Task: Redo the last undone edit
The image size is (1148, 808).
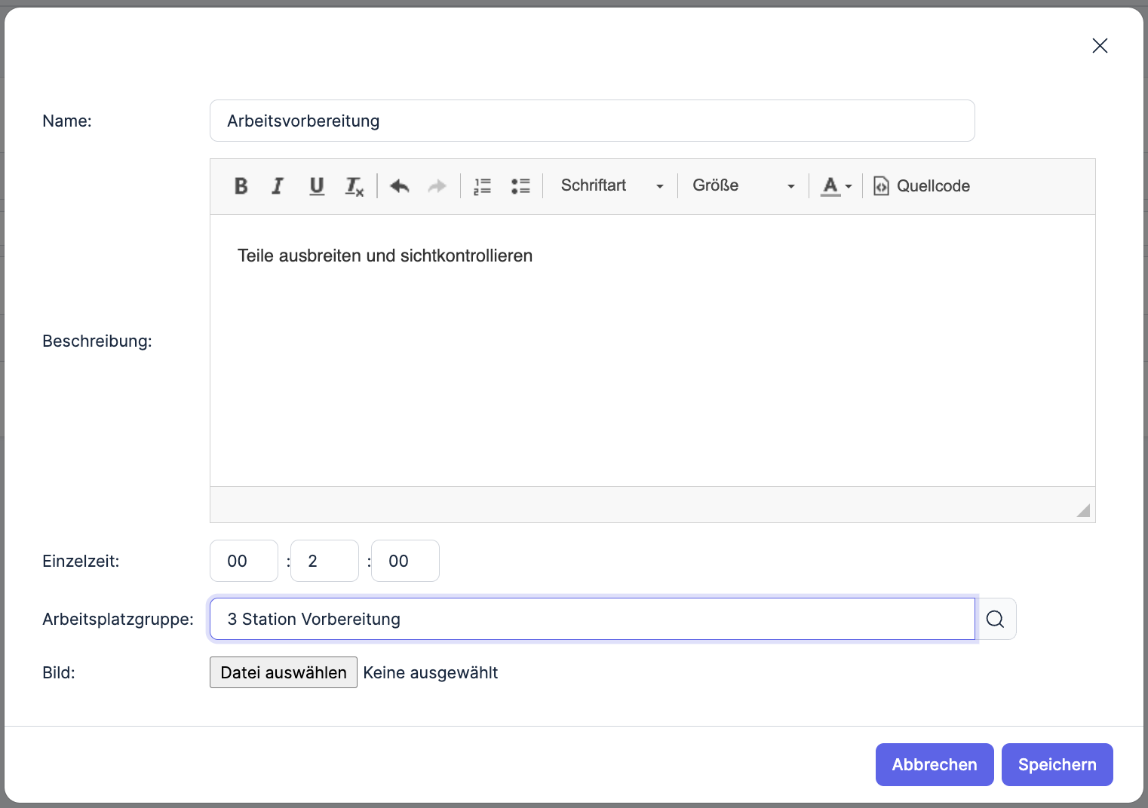Action: [x=437, y=186]
